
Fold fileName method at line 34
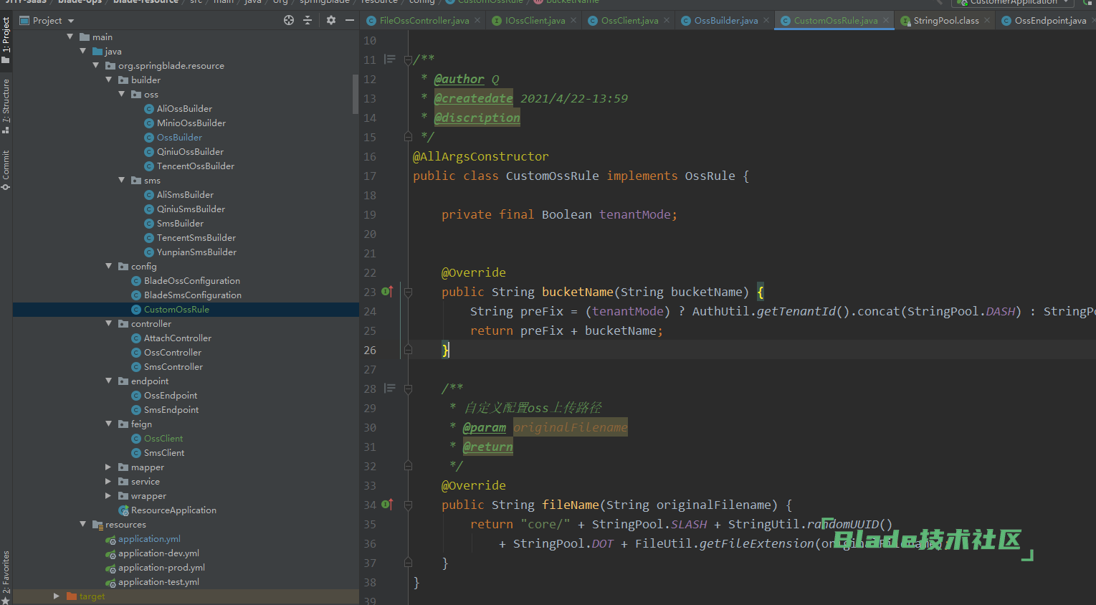coord(408,505)
